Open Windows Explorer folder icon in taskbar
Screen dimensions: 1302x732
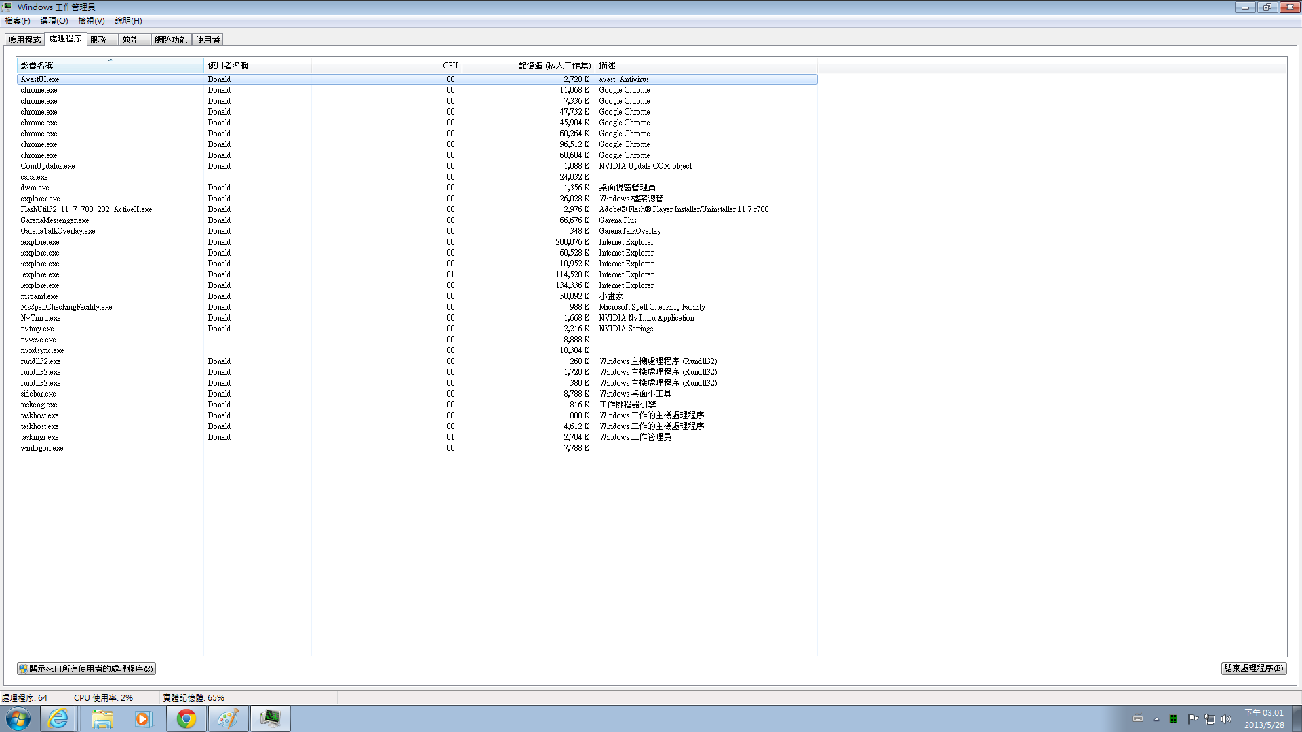pos(102,718)
